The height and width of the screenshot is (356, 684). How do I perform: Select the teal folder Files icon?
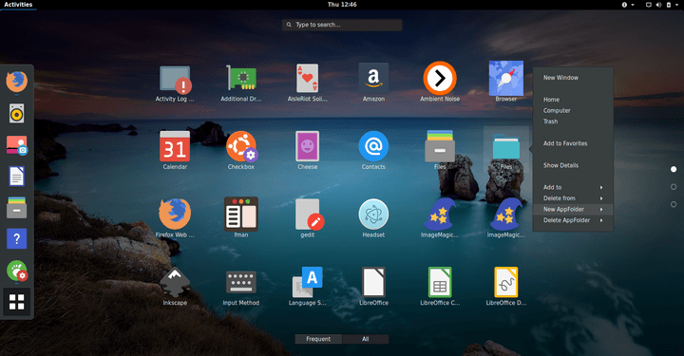coord(506,147)
